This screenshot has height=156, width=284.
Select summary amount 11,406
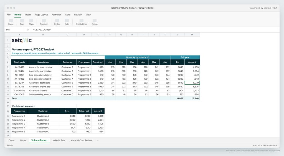[98, 124]
